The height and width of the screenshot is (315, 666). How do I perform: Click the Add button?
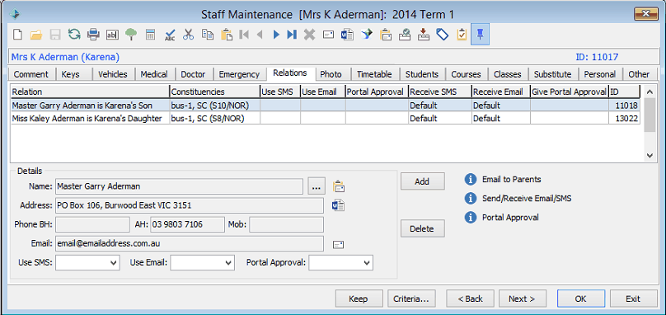[422, 181]
